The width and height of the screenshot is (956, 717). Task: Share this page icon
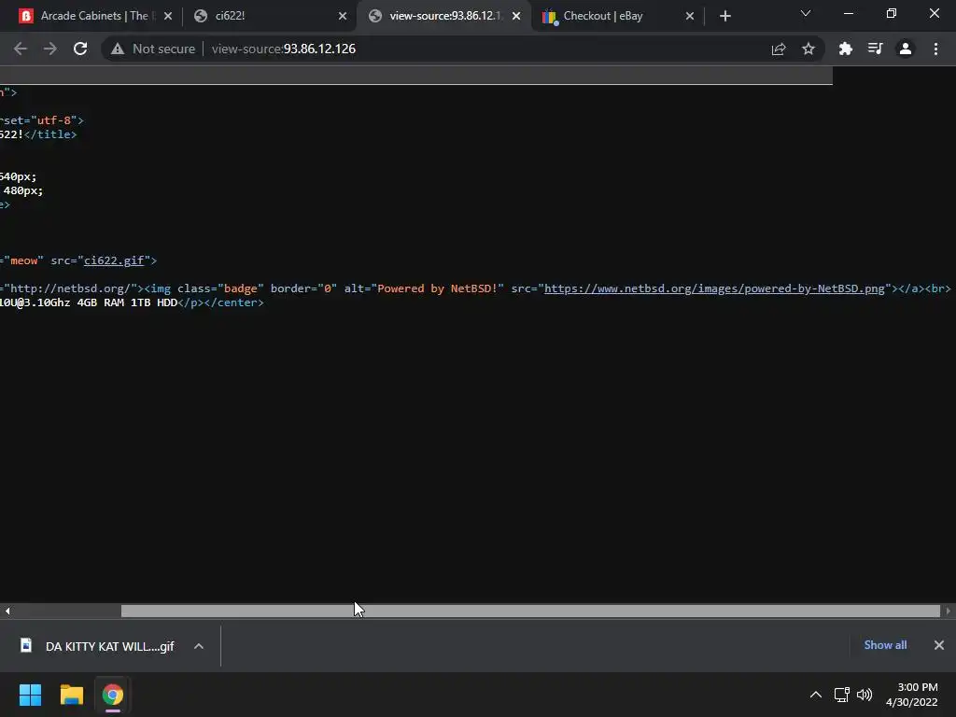[779, 49]
